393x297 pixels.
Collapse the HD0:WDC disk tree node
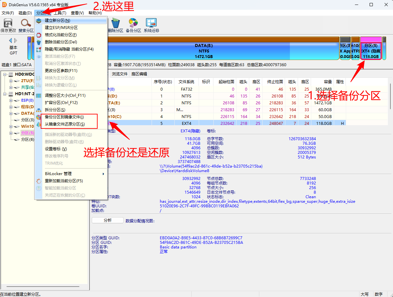5,74
